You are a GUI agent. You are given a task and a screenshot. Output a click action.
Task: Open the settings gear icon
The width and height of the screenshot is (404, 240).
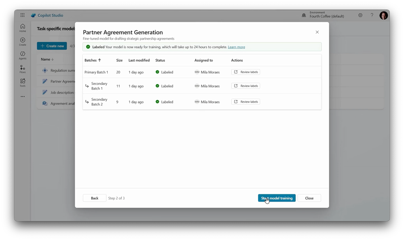pyautogui.click(x=360, y=15)
